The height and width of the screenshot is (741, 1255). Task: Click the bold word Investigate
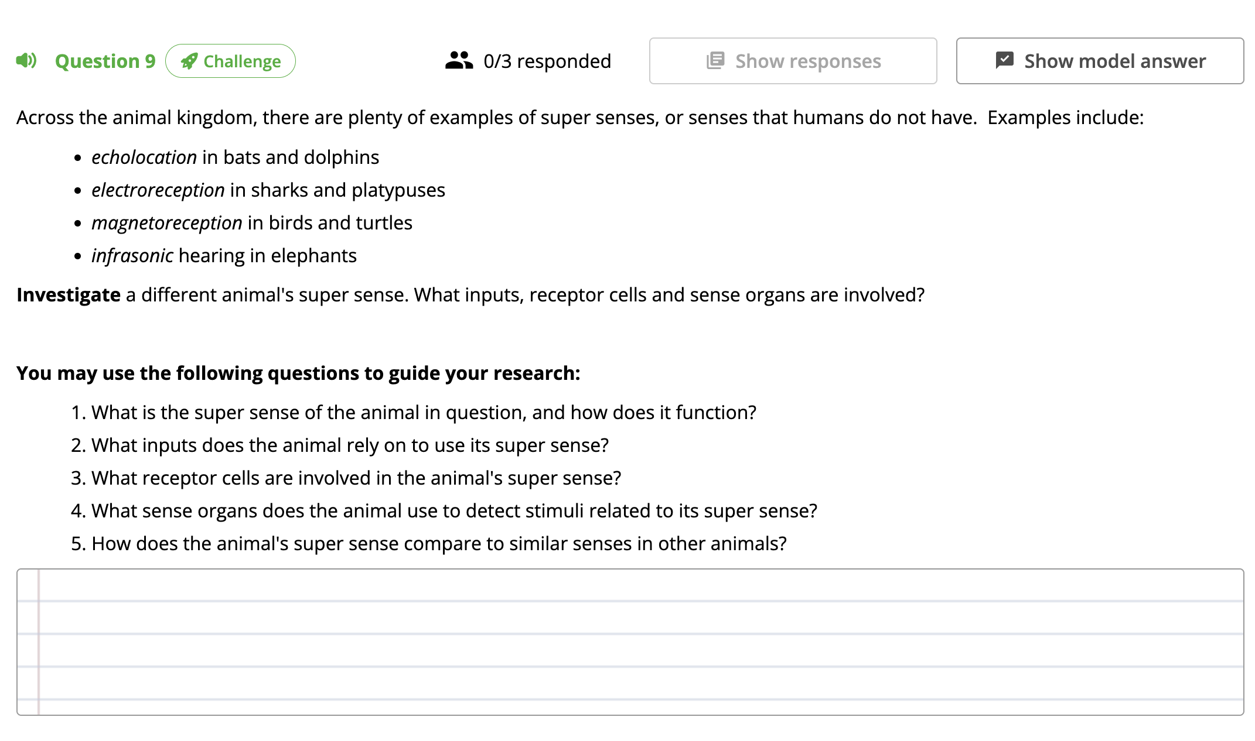(x=69, y=295)
